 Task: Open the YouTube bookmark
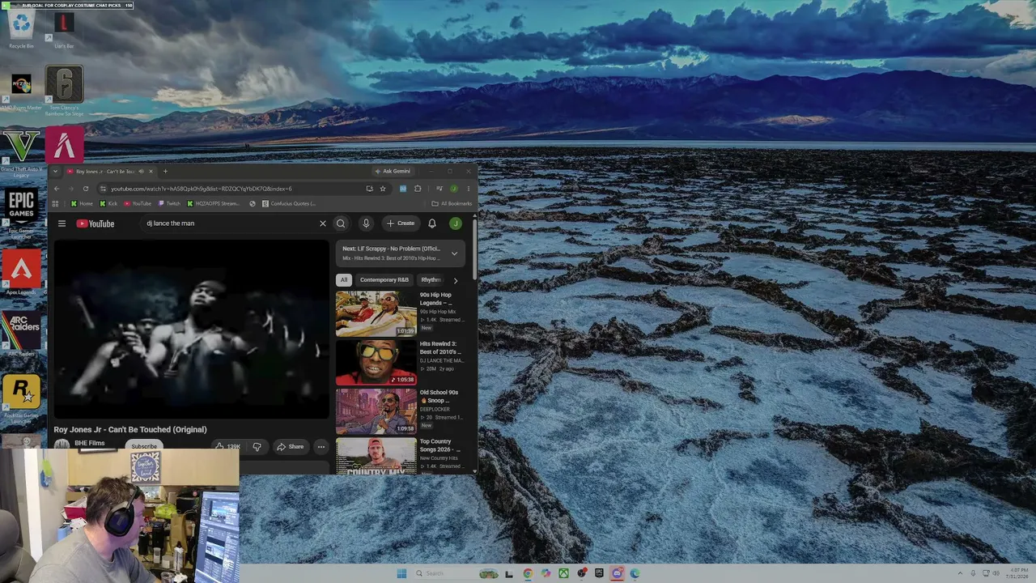tap(138, 204)
